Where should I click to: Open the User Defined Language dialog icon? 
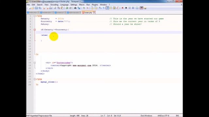pyautogui.click(x=111, y=8)
